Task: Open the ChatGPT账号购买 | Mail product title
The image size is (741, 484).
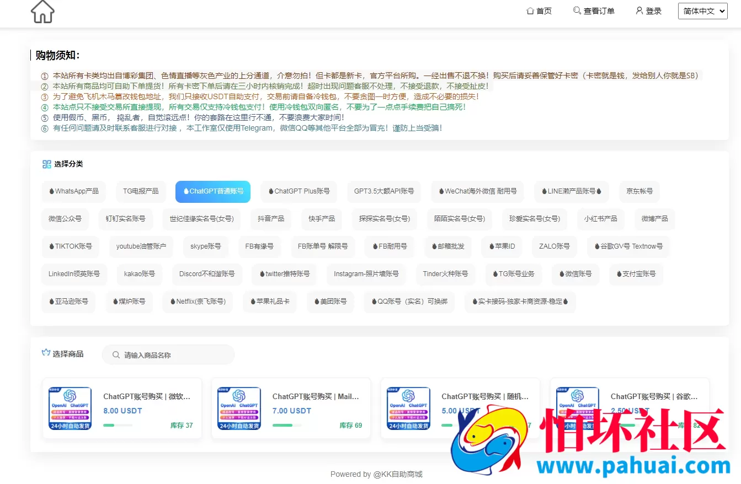Action: click(316, 396)
